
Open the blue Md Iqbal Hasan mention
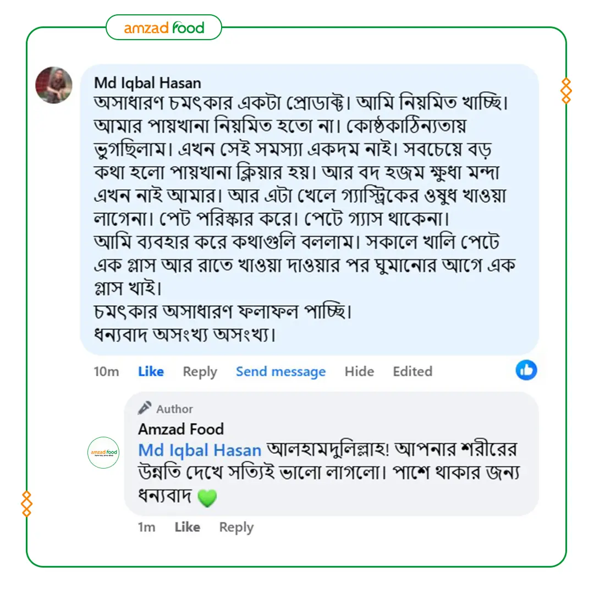tap(200, 450)
